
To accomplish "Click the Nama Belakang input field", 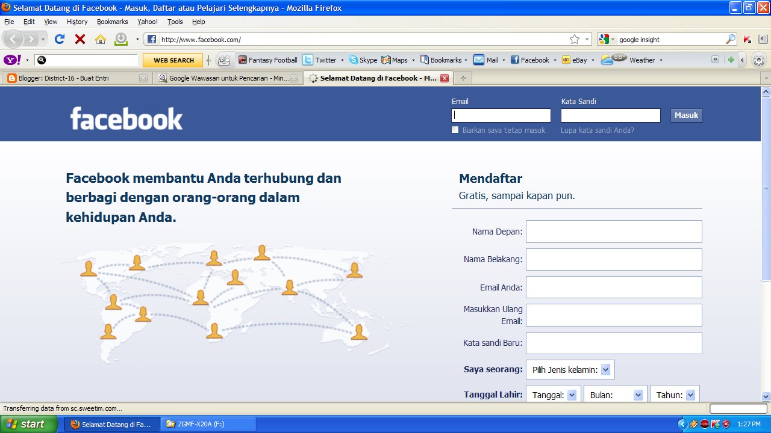I will [x=614, y=259].
